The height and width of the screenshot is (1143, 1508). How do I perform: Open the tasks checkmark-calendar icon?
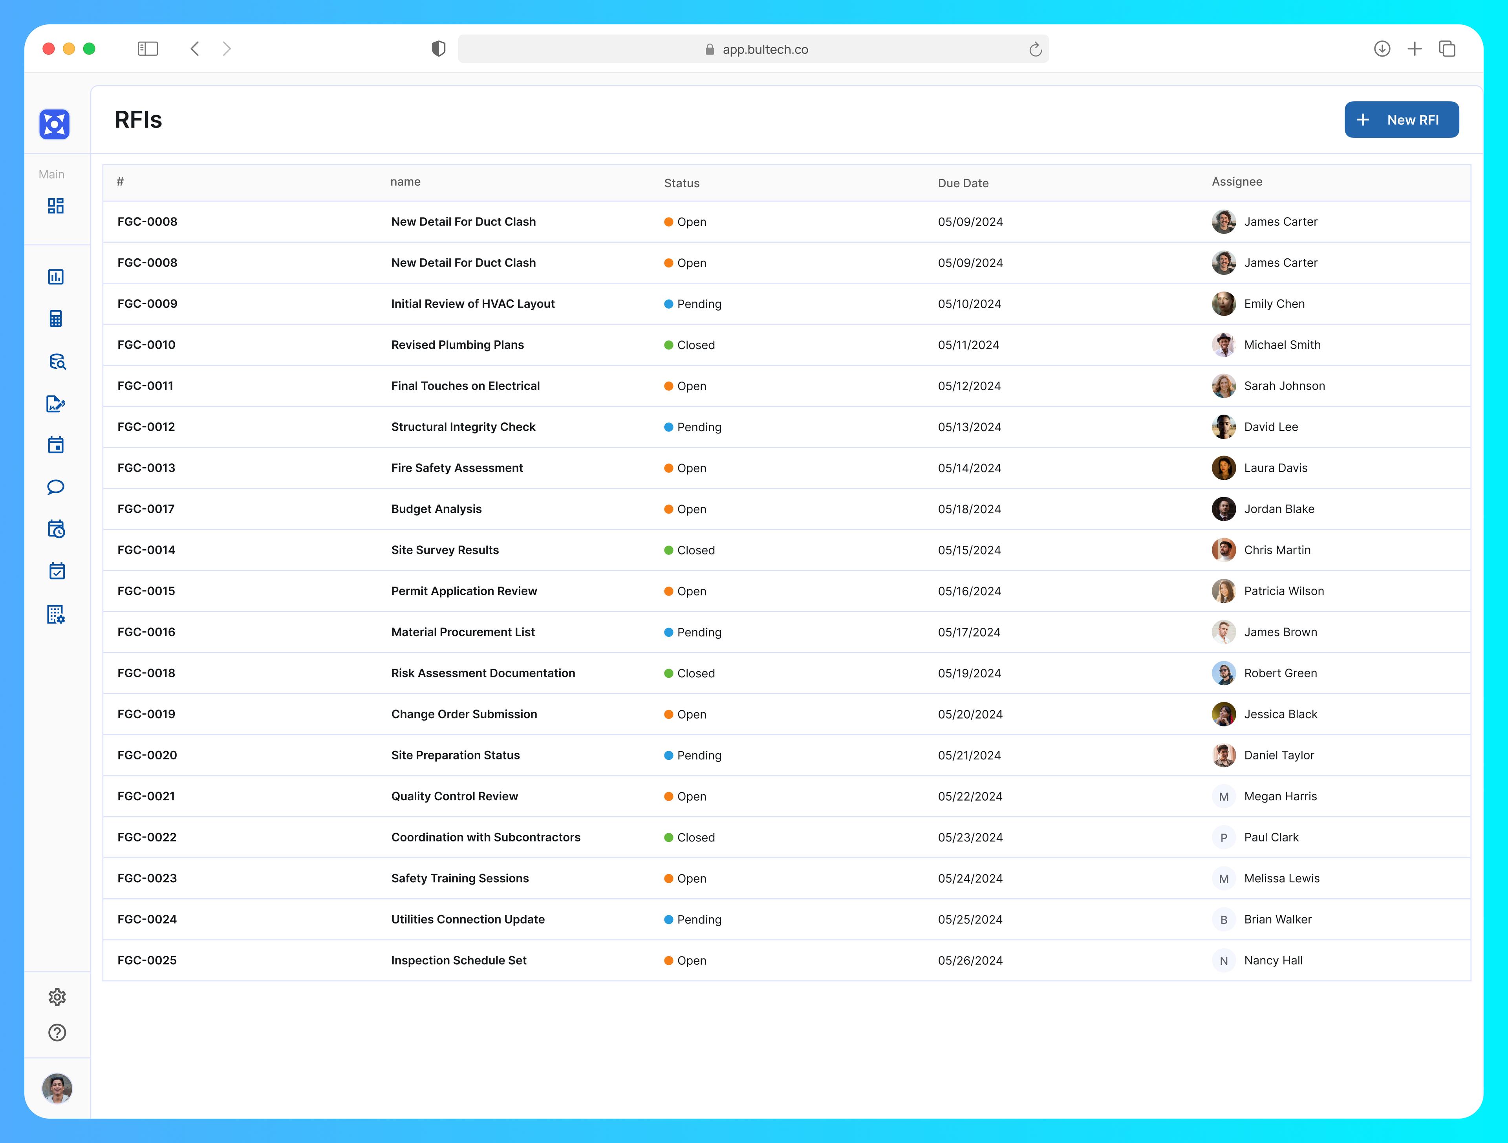(x=56, y=571)
